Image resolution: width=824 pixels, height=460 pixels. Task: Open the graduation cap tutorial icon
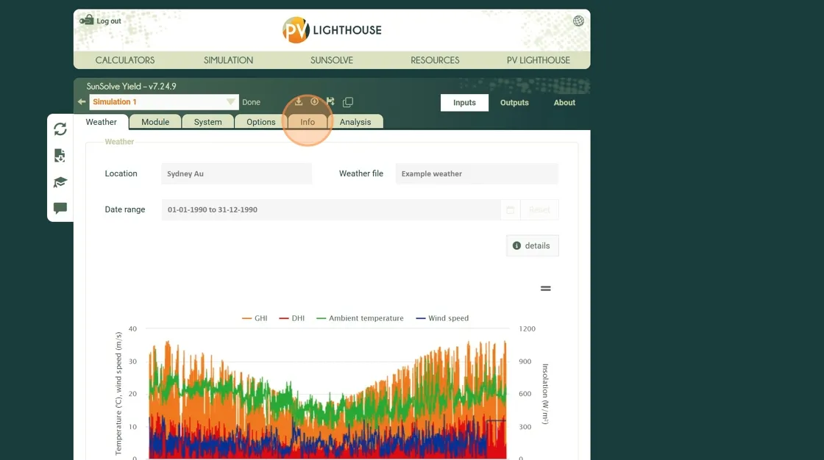point(60,182)
